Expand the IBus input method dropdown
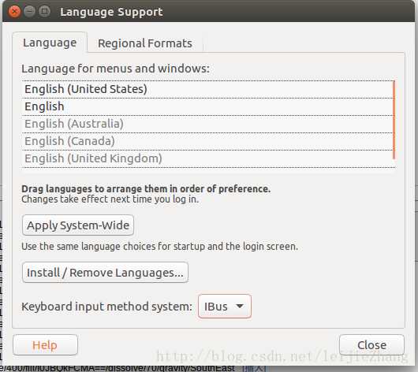The image size is (418, 372). [225, 306]
